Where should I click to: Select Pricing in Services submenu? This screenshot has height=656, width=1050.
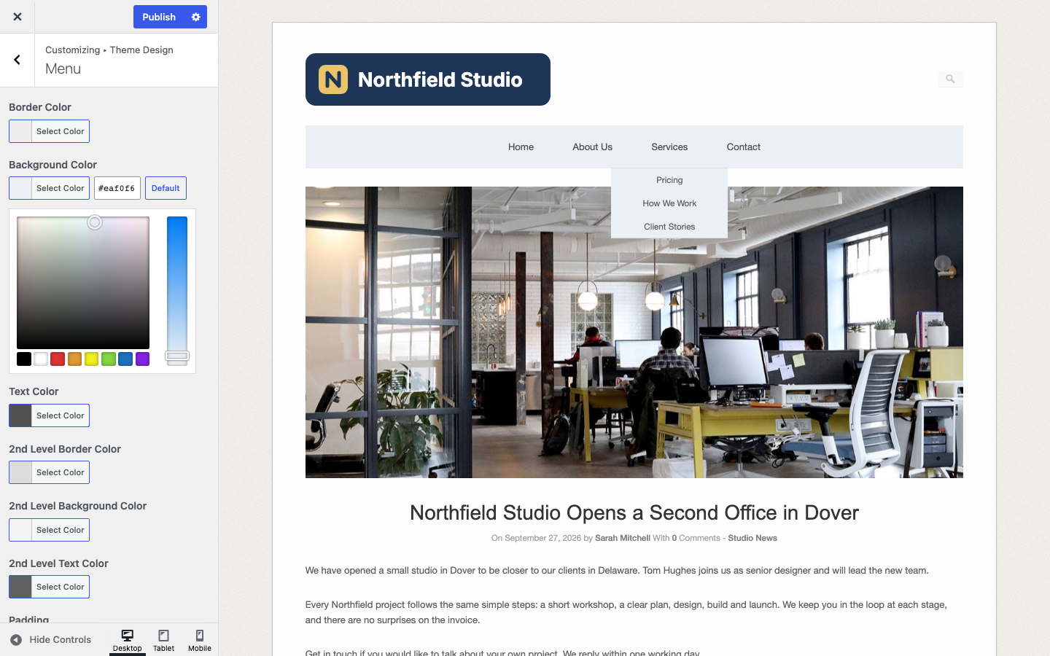[x=669, y=180]
